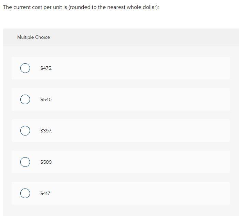
Task: Click the $417 answer text
Action: (45, 193)
